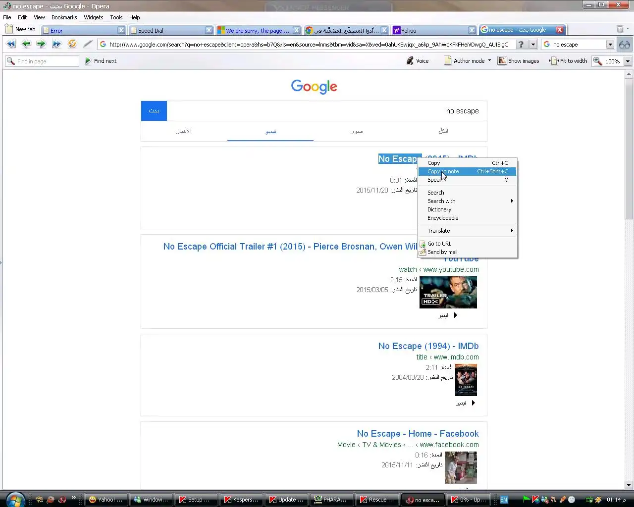The height and width of the screenshot is (507, 634).
Task: Select the Arabic Images search tab
Action: [357, 131]
